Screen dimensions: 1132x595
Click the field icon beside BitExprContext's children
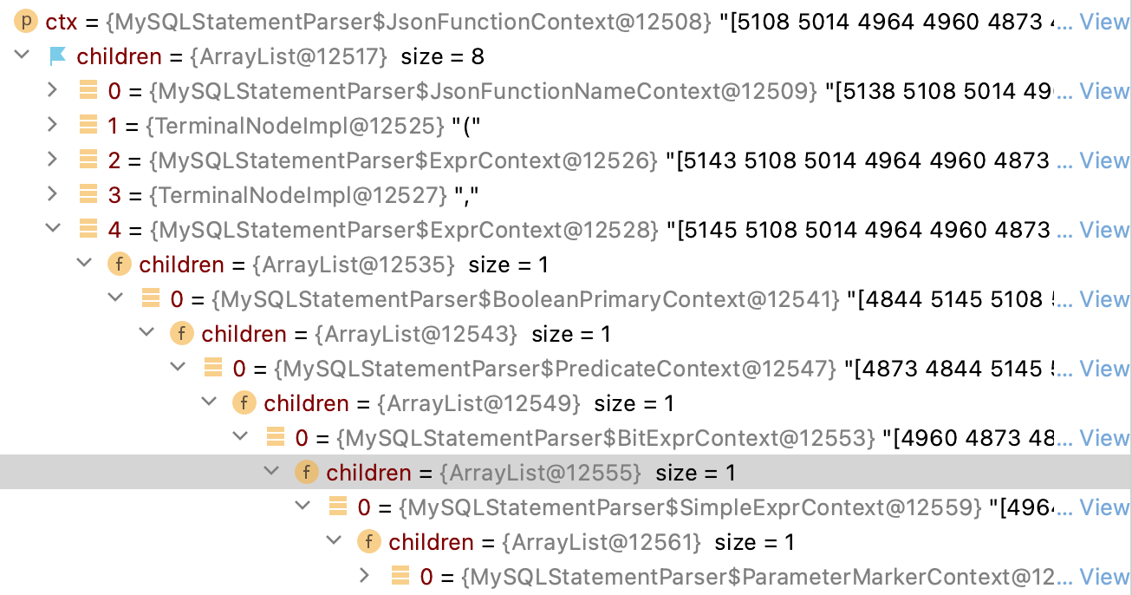pos(306,472)
